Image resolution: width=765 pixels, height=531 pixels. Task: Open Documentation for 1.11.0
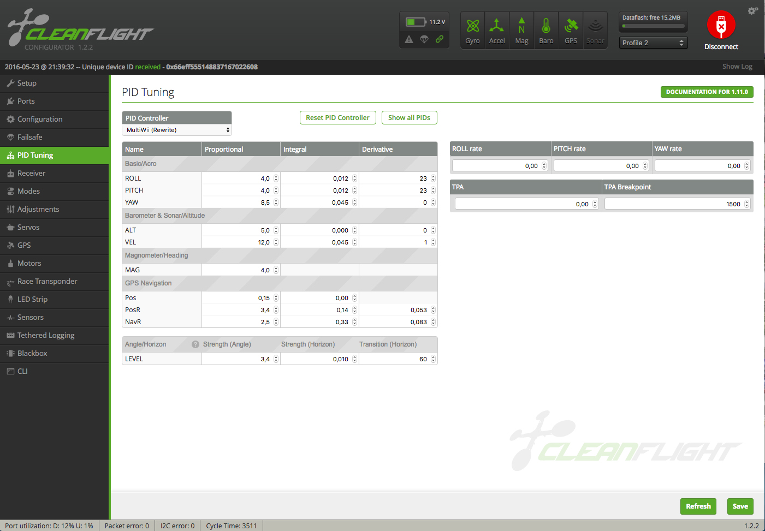(x=707, y=92)
